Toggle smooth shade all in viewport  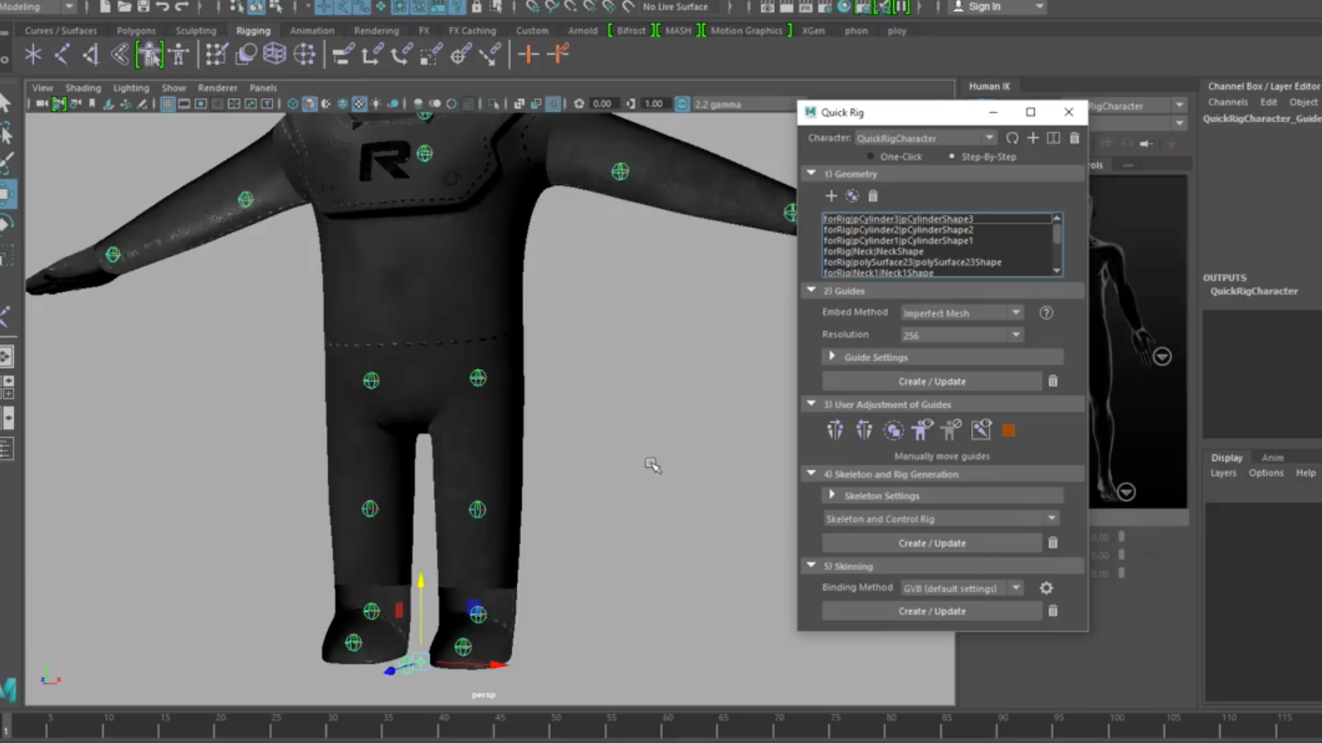[310, 104]
